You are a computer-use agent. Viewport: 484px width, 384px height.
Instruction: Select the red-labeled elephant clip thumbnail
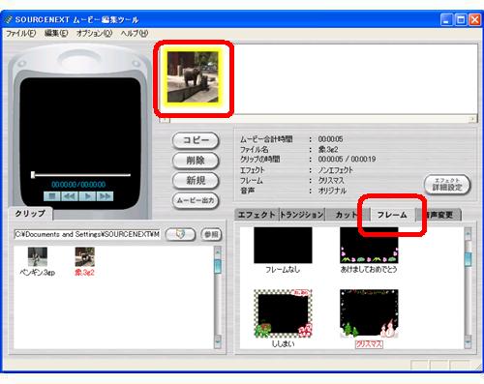point(85,256)
